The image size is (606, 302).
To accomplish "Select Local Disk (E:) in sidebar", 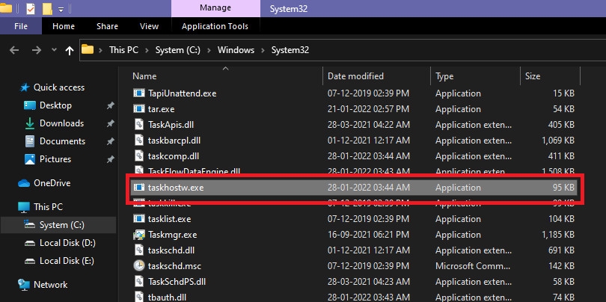I will pos(67,261).
